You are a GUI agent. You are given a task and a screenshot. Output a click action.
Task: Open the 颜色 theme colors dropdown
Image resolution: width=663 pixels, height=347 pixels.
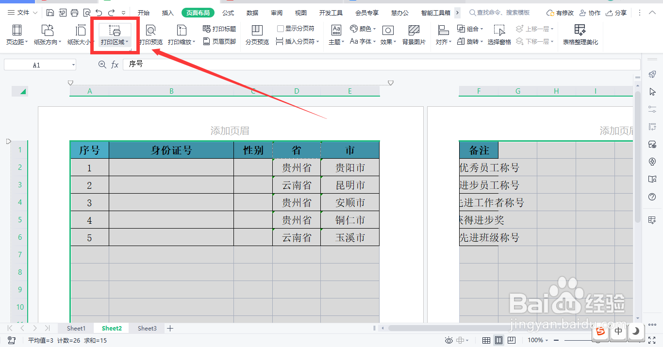click(x=364, y=29)
